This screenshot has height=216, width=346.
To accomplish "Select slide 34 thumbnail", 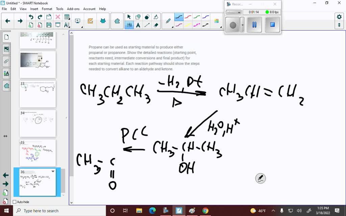I will point(37,124).
